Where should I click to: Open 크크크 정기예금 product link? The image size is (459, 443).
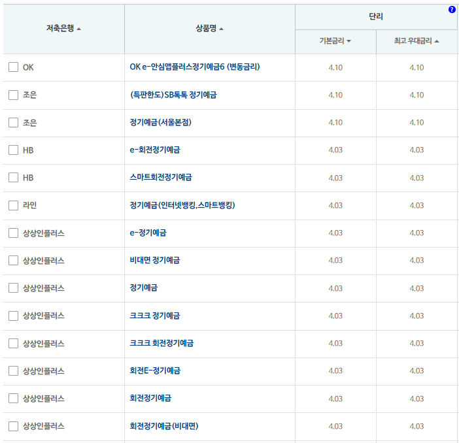point(155,316)
